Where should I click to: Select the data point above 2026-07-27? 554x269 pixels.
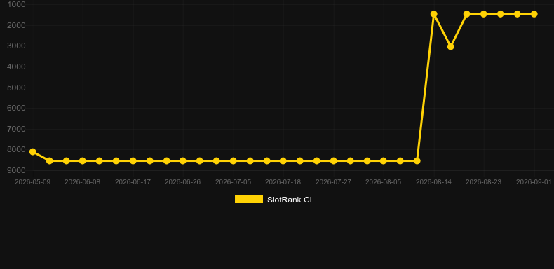[334, 160]
